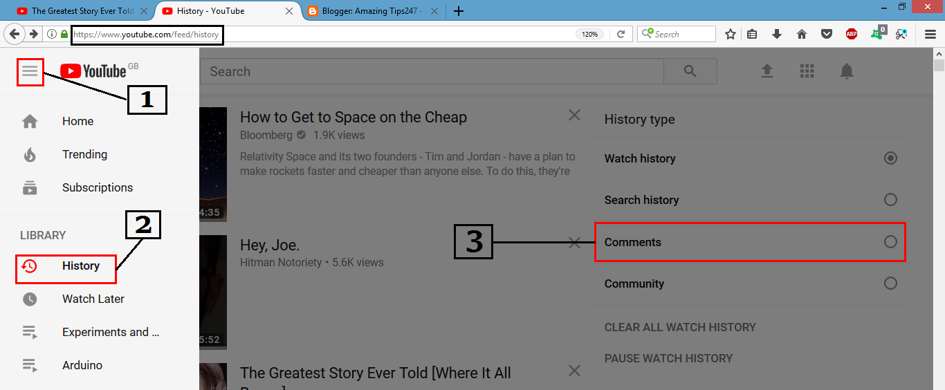Open the bookmarks list icon
The width and height of the screenshot is (945, 390).
(x=752, y=34)
